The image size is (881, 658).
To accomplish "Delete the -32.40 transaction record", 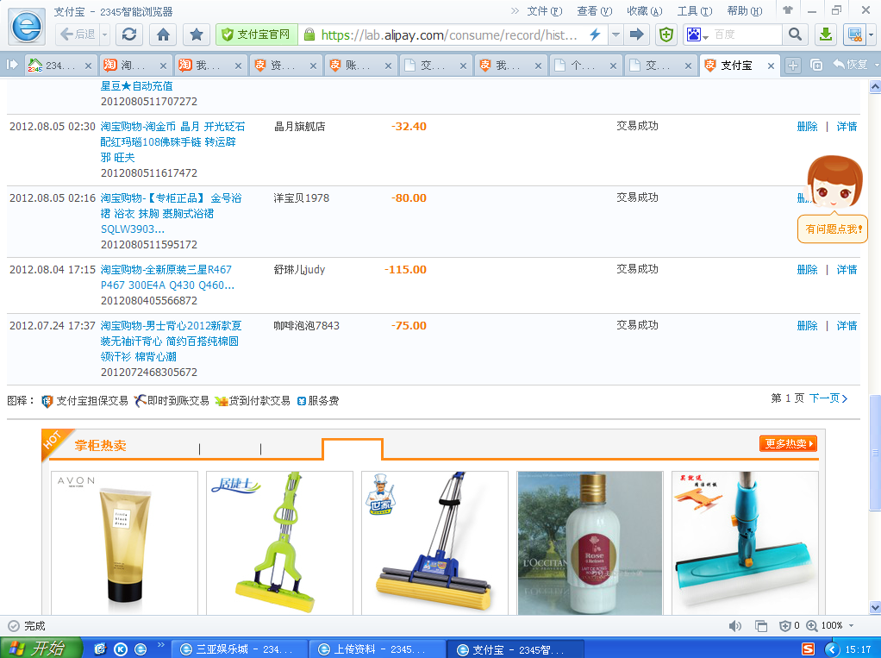I will pos(807,127).
